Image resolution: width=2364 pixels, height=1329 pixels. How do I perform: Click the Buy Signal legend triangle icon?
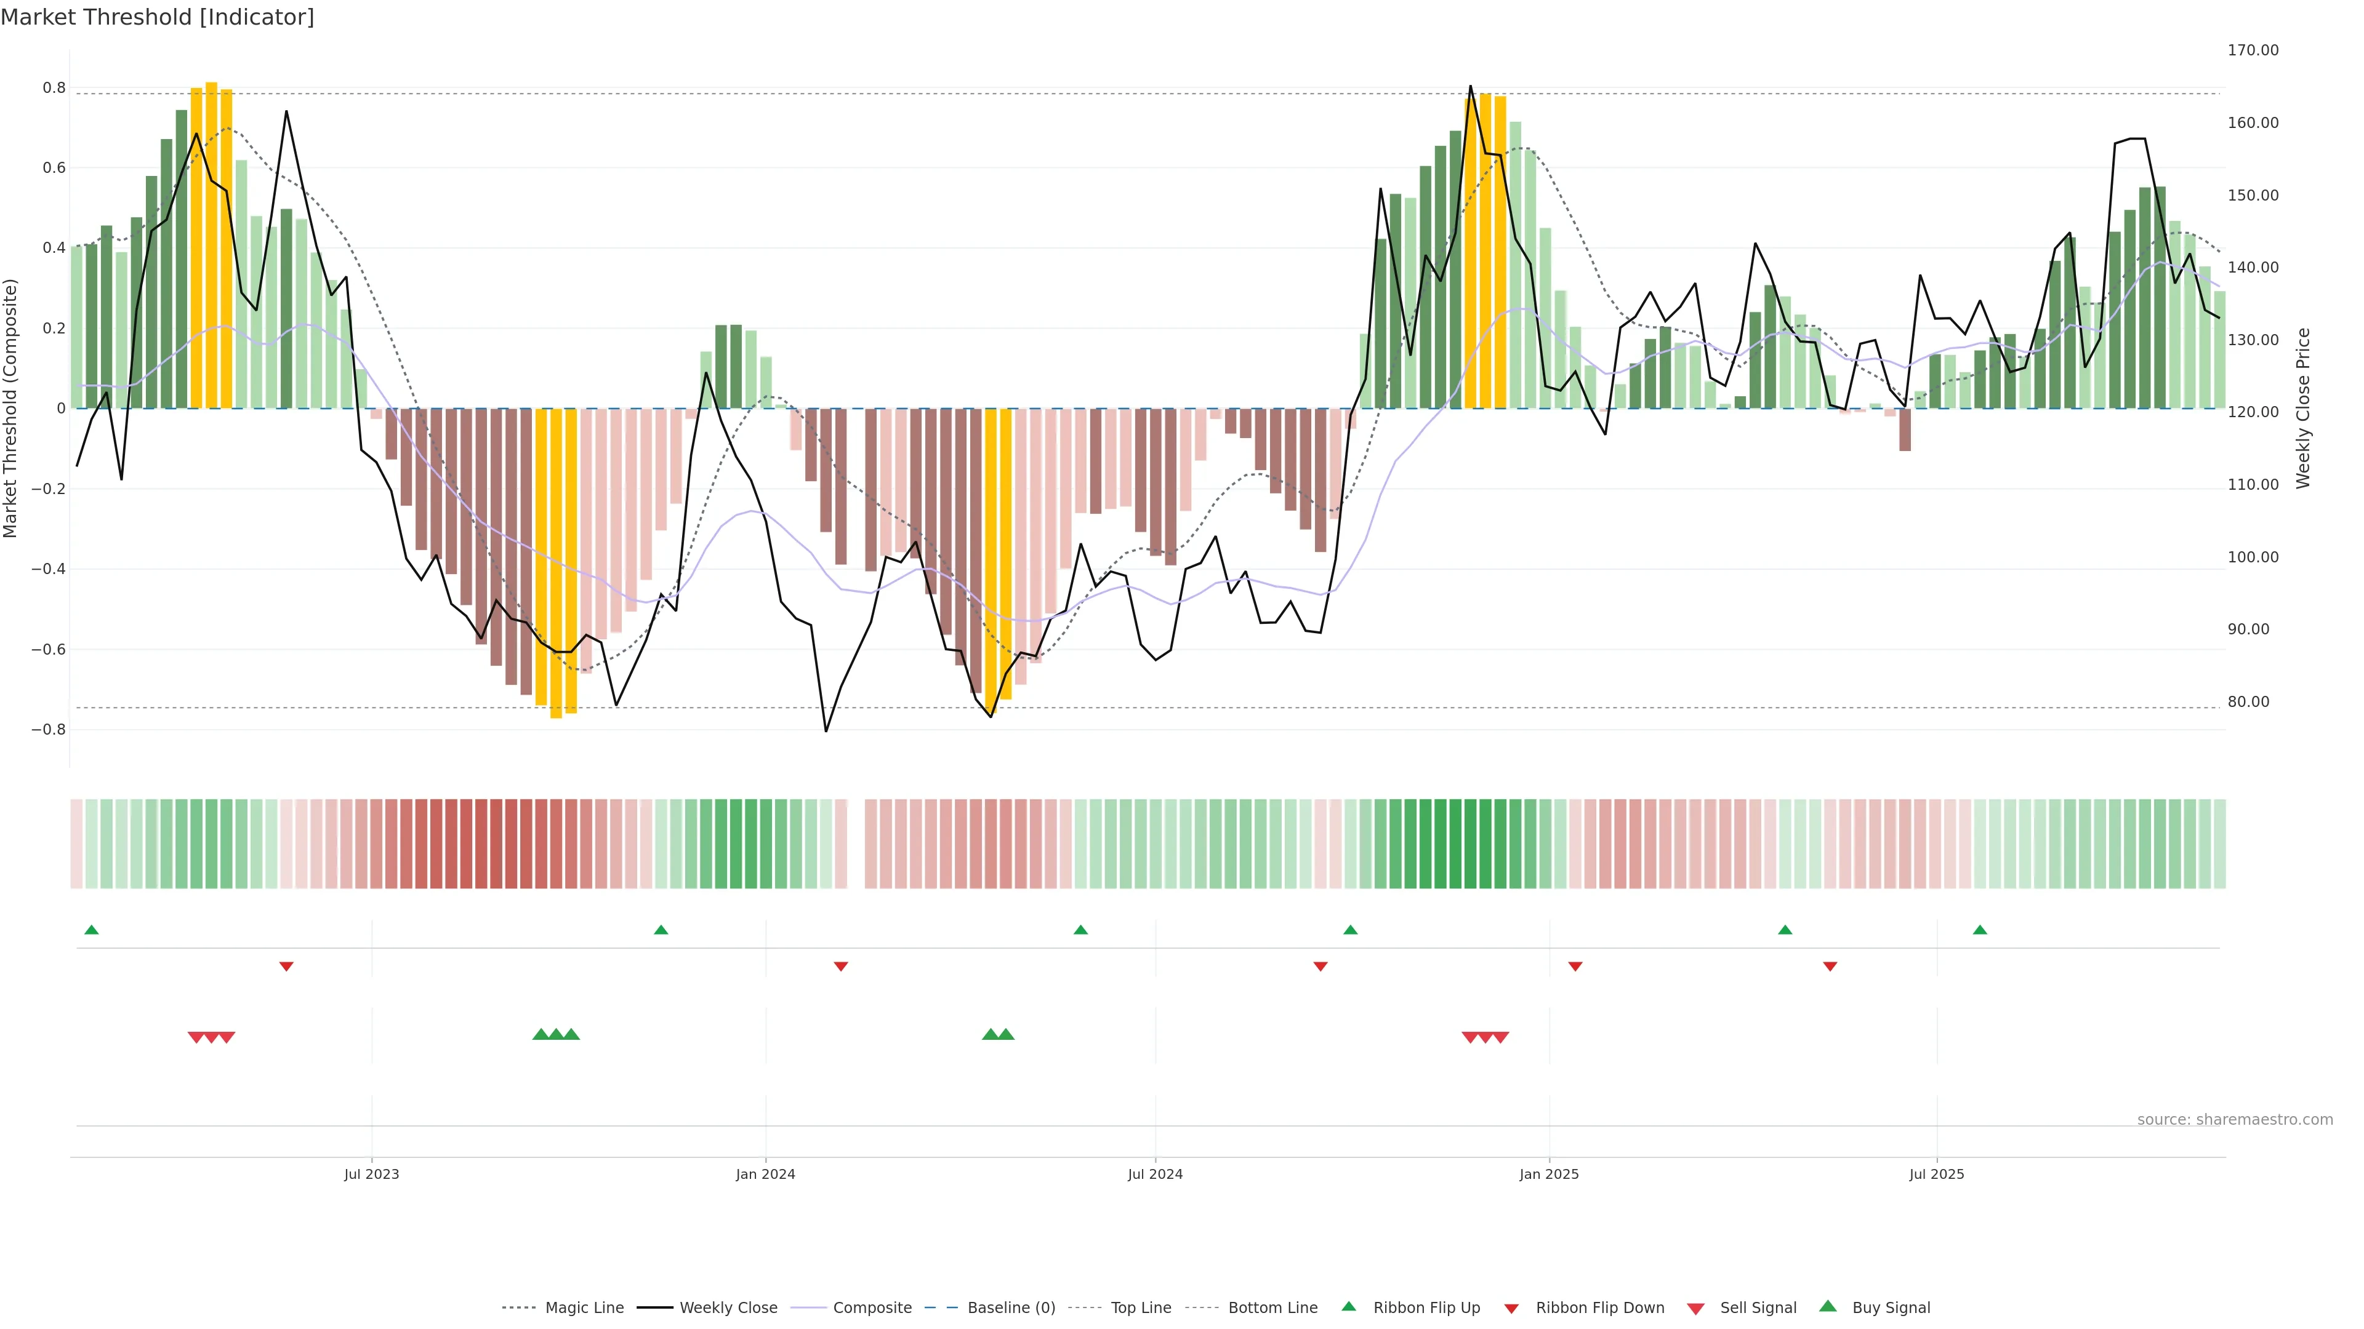[1827, 1306]
